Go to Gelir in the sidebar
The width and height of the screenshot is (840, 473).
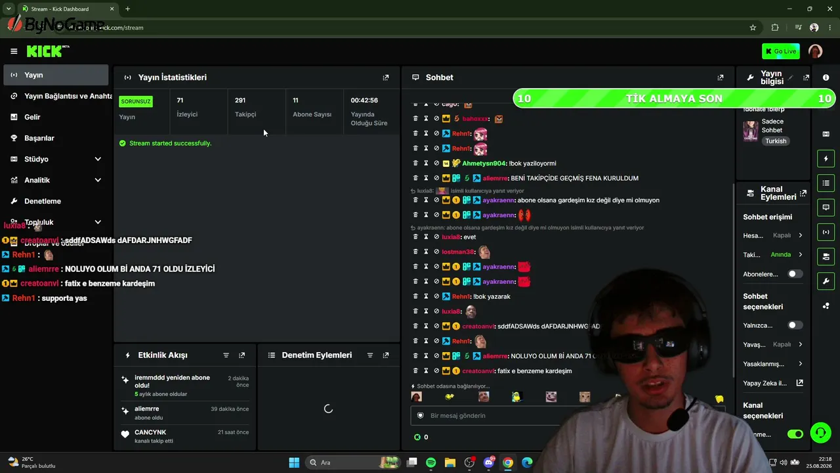click(56, 117)
